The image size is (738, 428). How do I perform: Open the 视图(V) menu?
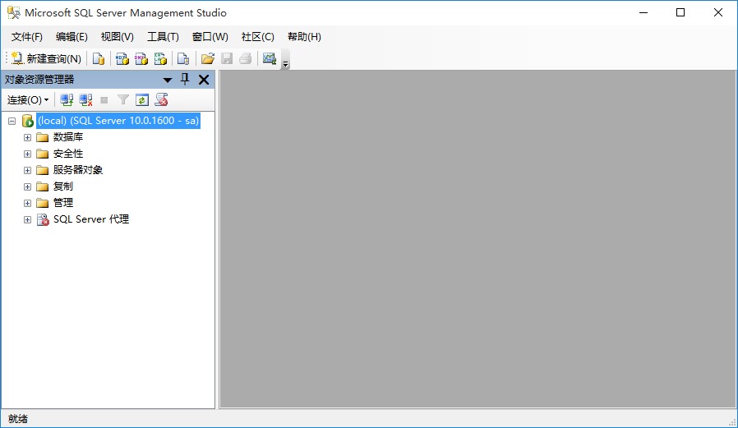pyautogui.click(x=118, y=37)
